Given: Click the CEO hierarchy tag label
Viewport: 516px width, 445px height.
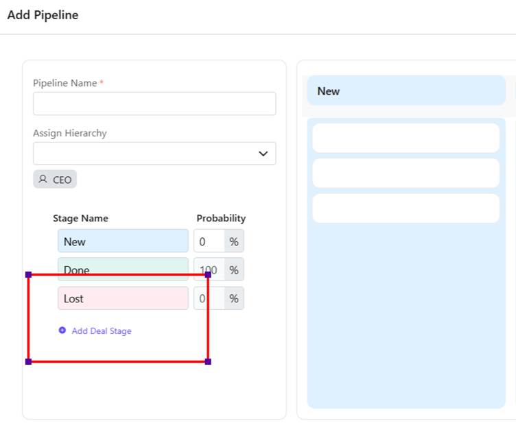Looking at the screenshot, I should click(x=62, y=180).
